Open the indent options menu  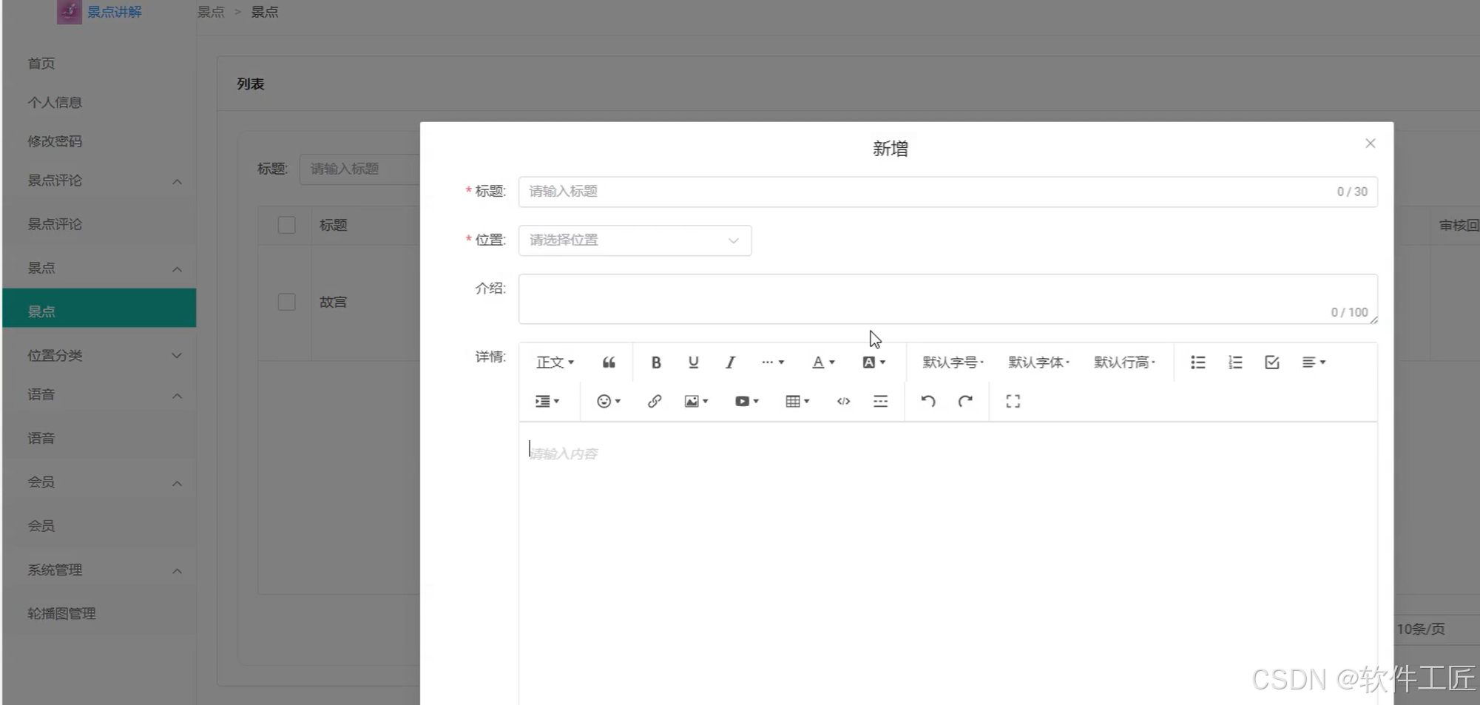547,401
